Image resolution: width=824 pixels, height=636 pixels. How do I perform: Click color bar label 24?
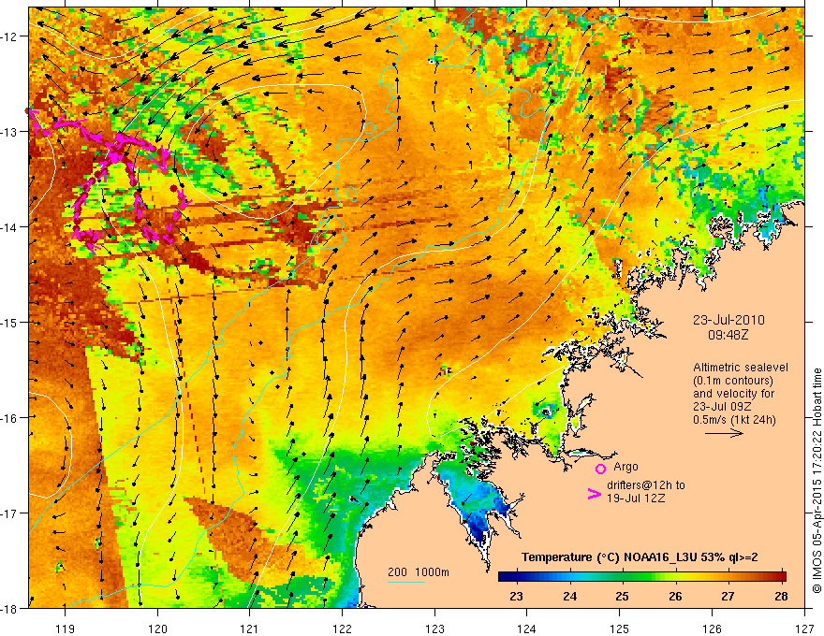569,596
